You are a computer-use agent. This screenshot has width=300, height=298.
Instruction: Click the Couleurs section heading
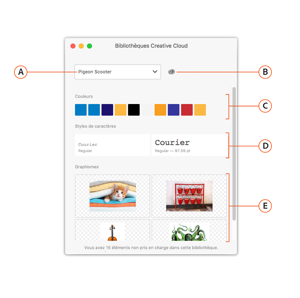(x=84, y=96)
